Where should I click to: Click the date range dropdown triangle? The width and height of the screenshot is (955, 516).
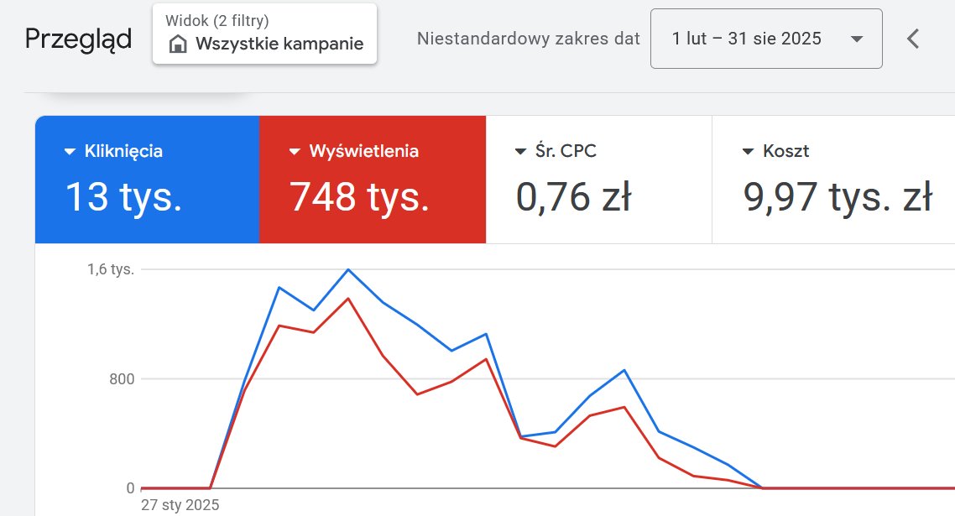[856, 39]
